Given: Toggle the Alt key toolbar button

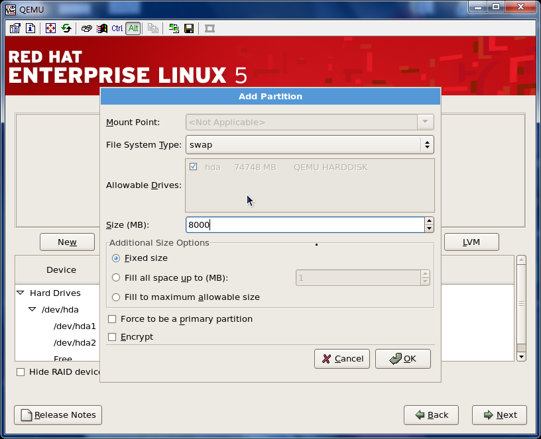Looking at the screenshot, I should click(133, 28).
